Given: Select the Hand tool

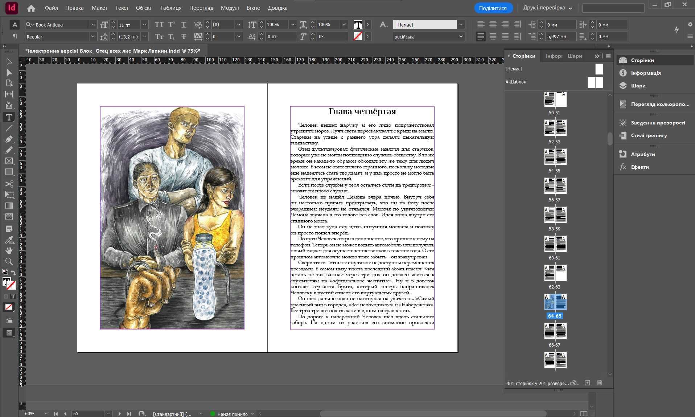Looking at the screenshot, I should 9,250.
